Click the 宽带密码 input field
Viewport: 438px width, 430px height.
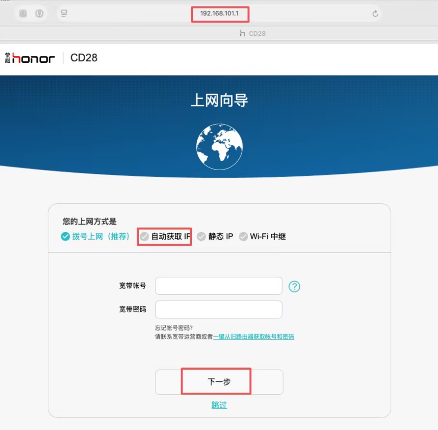[219, 309]
